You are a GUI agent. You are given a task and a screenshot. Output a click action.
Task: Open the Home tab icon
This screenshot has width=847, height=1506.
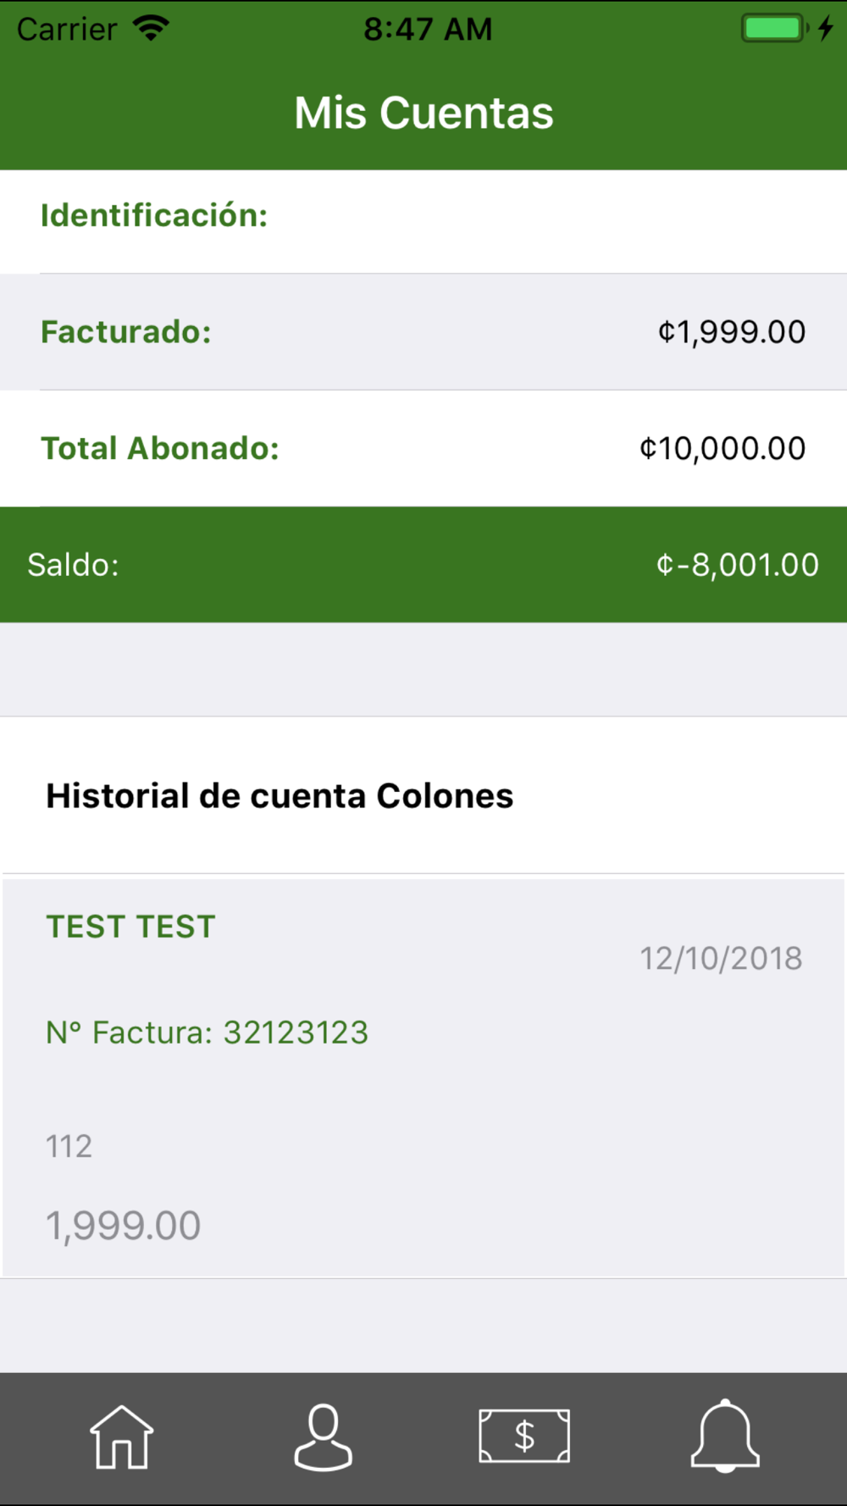[122, 1437]
